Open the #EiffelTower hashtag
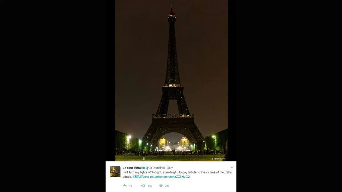The height and width of the screenshot is (192, 342). (x=141, y=177)
